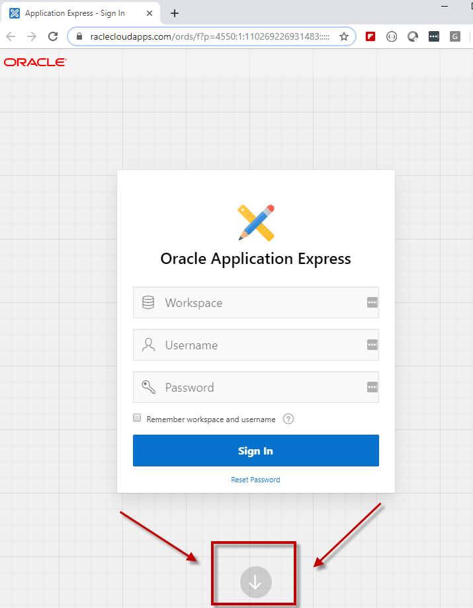The height and width of the screenshot is (608, 473).
Task: Click the Oracle Application Express heading
Action: pos(255,259)
